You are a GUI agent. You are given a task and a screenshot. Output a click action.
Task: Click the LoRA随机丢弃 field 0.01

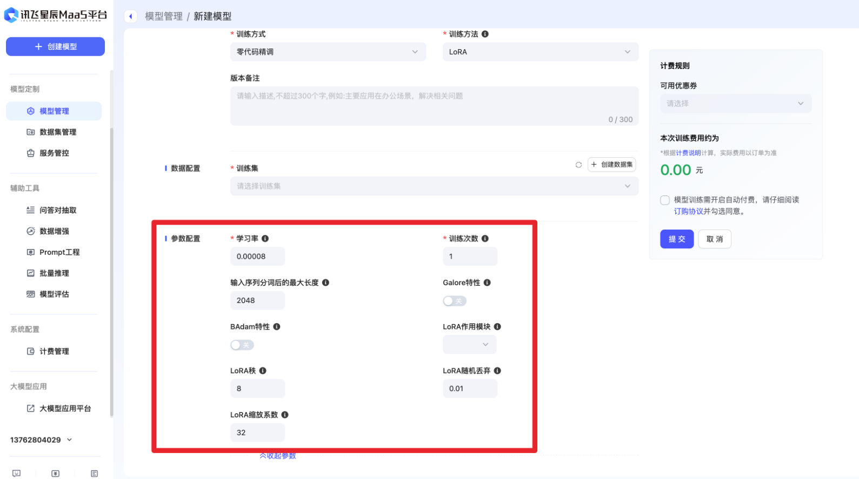470,388
